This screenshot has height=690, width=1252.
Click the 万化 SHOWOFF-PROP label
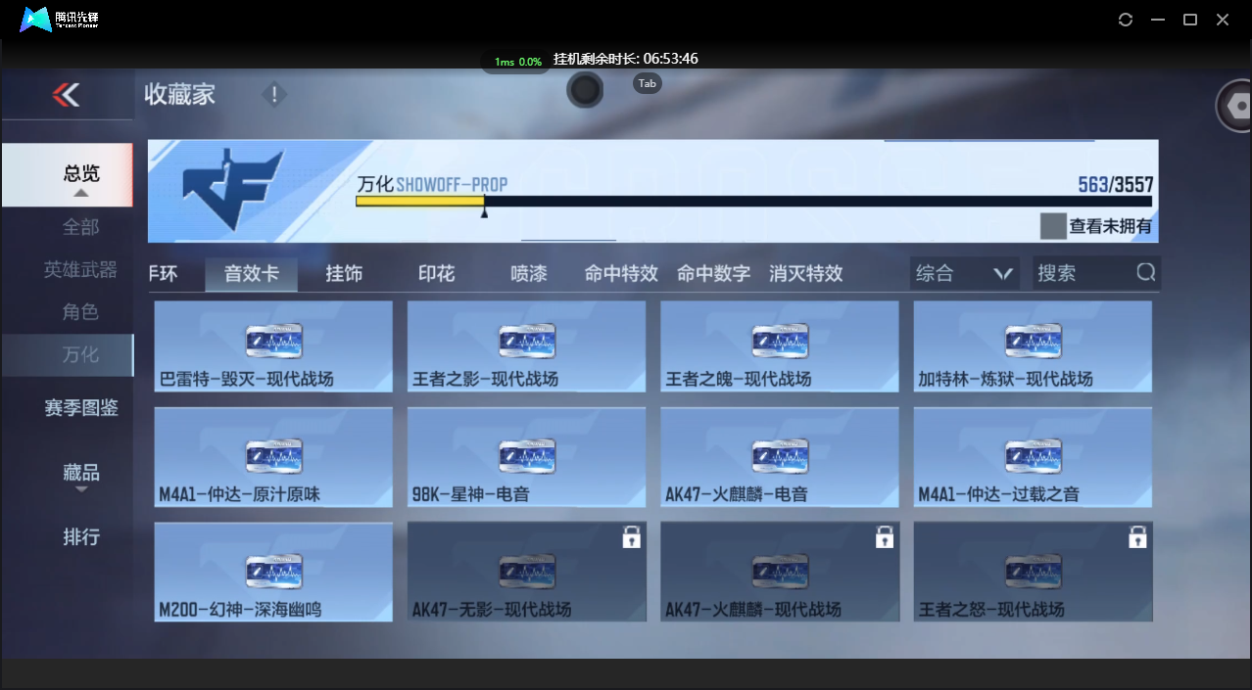tap(432, 184)
